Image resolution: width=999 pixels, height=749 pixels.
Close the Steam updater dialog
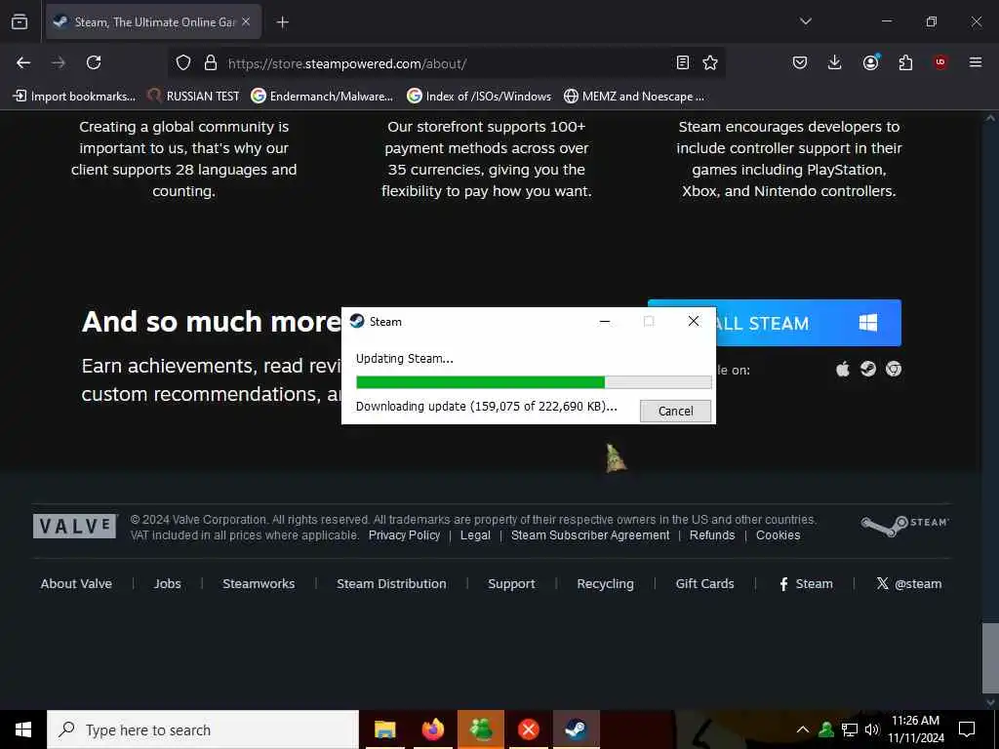pos(694,321)
